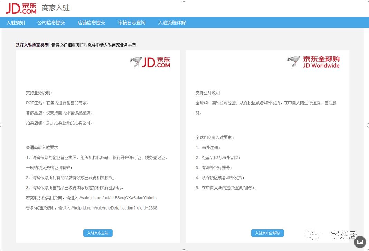Open the 入驻流程详解 tab
The image size is (369, 251).
pyautogui.click(x=172, y=22)
